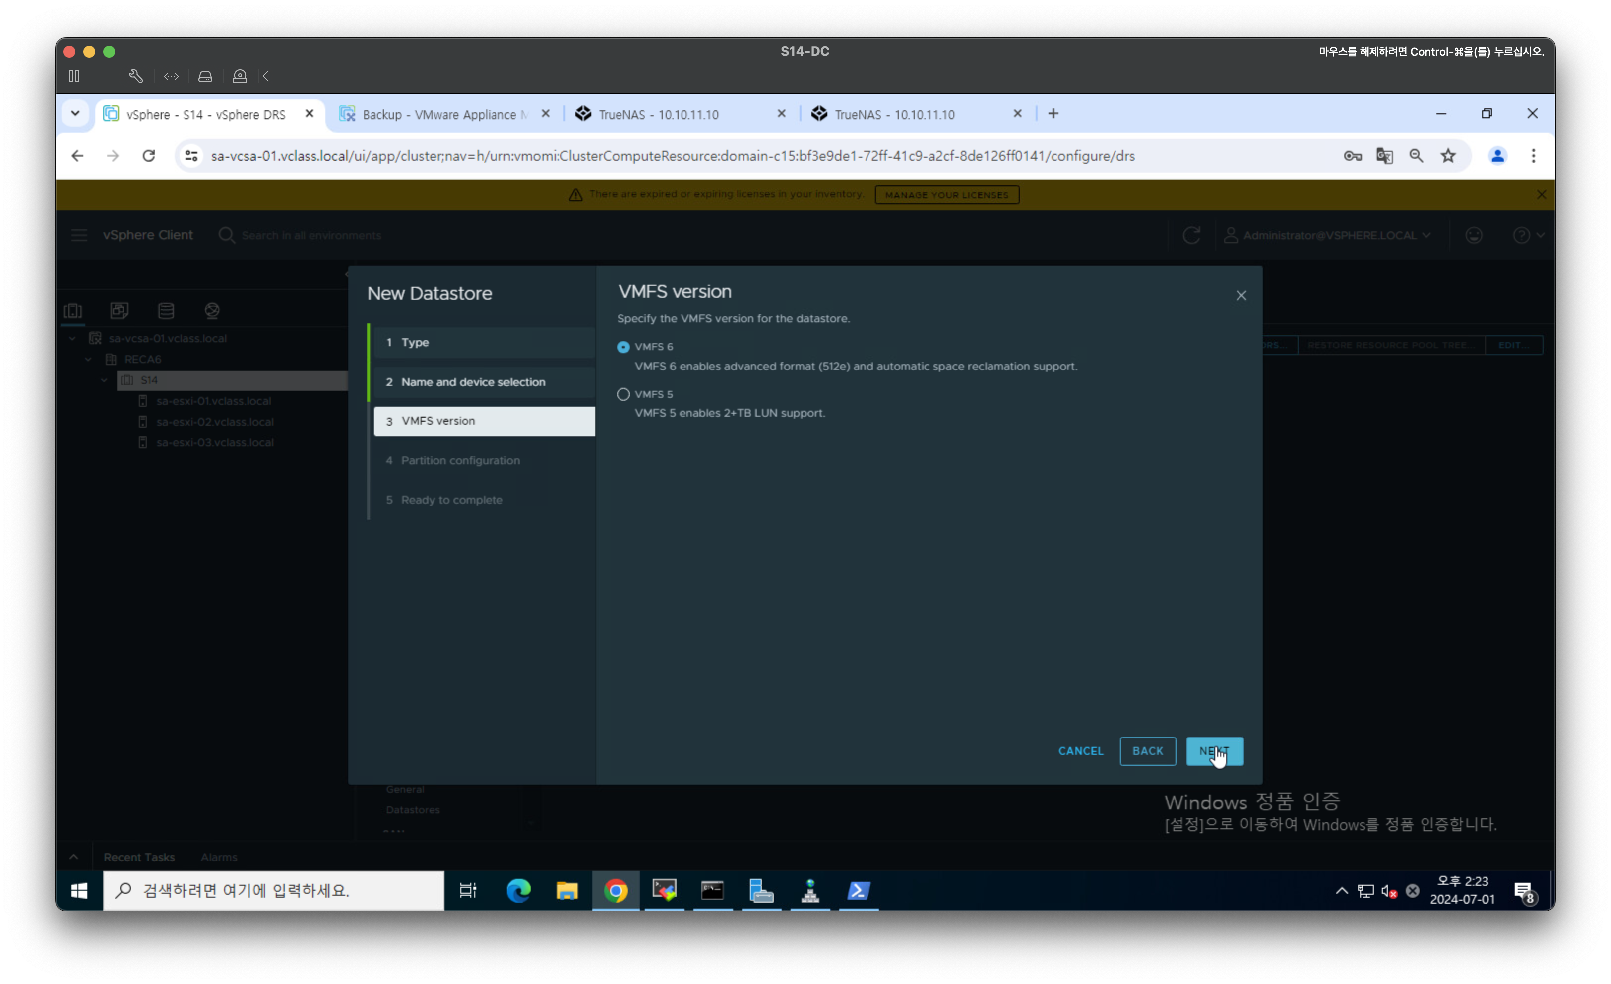
Task: Show hidden system tray icons chevron
Action: click(x=1342, y=890)
